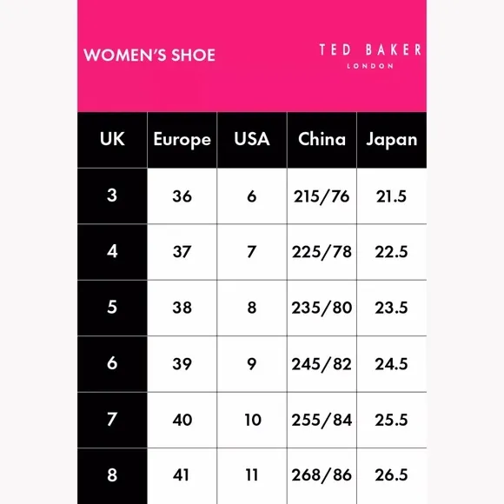The width and height of the screenshot is (504, 504).
Task: Click China size 245/82 cell
Action: [x=322, y=364]
